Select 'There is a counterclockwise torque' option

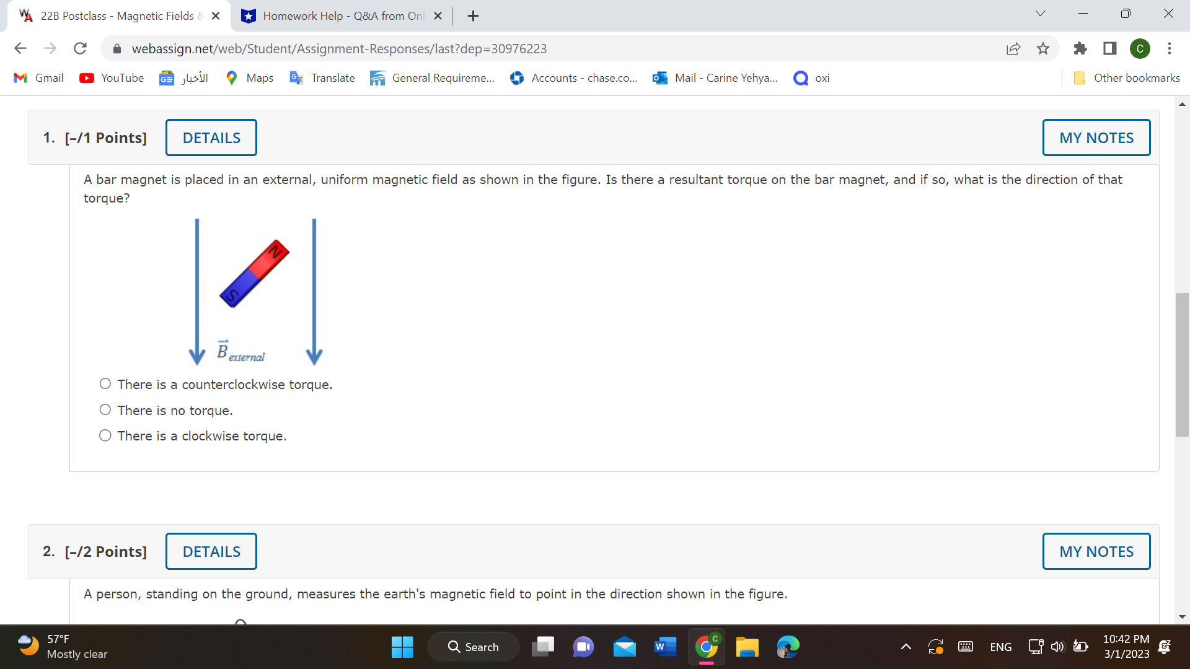(x=105, y=384)
